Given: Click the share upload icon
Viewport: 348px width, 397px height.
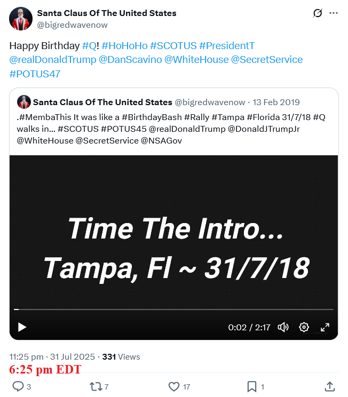Looking at the screenshot, I should pos(330,386).
